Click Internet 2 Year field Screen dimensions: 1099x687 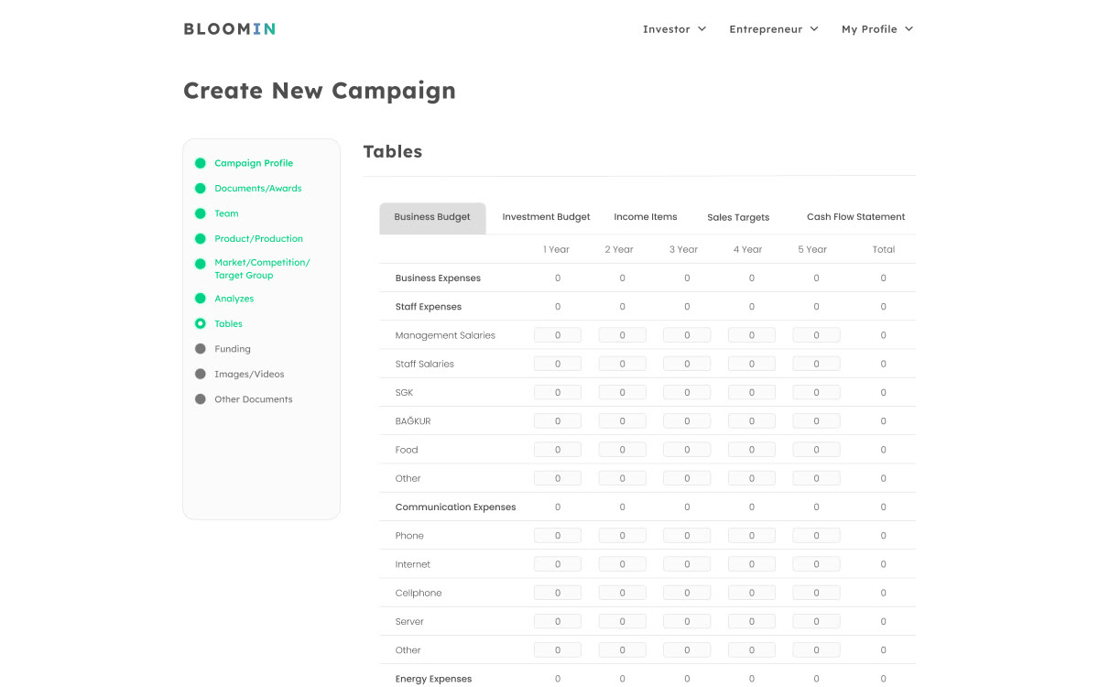tap(623, 564)
